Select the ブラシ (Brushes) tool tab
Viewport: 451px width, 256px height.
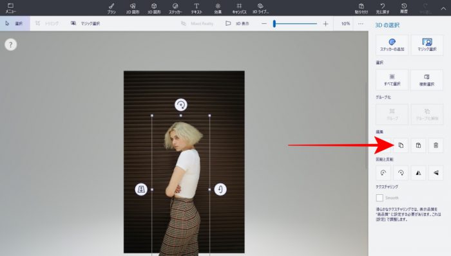(x=111, y=8)
